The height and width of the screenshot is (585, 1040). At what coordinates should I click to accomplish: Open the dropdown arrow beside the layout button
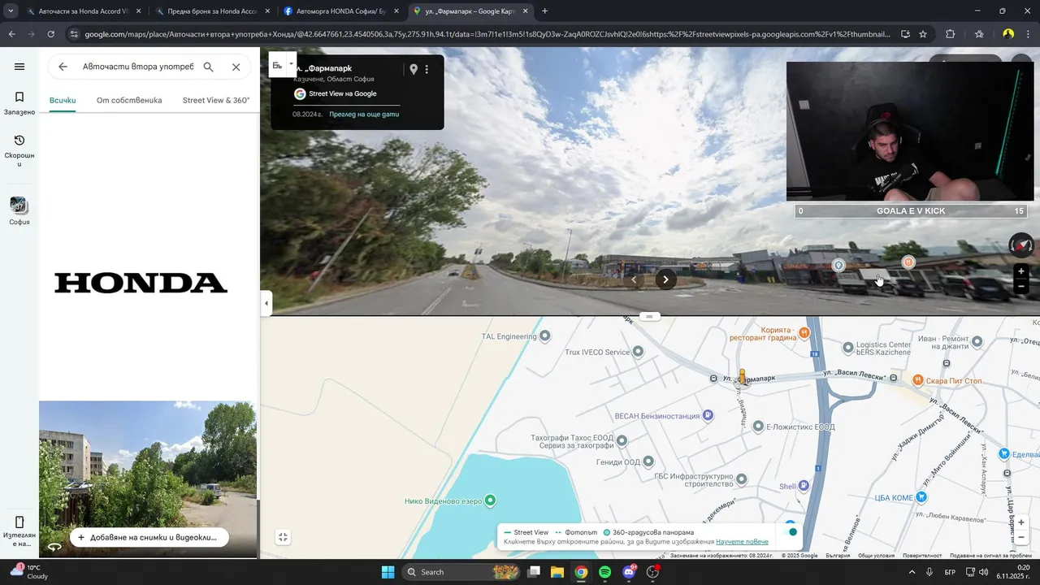[x=291, y=64]
